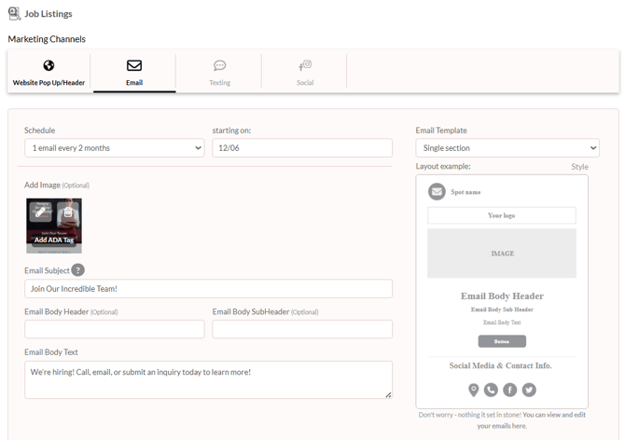625x440 pixels.
Task: Go to the Social channel tab
Action: click(304, 72)
